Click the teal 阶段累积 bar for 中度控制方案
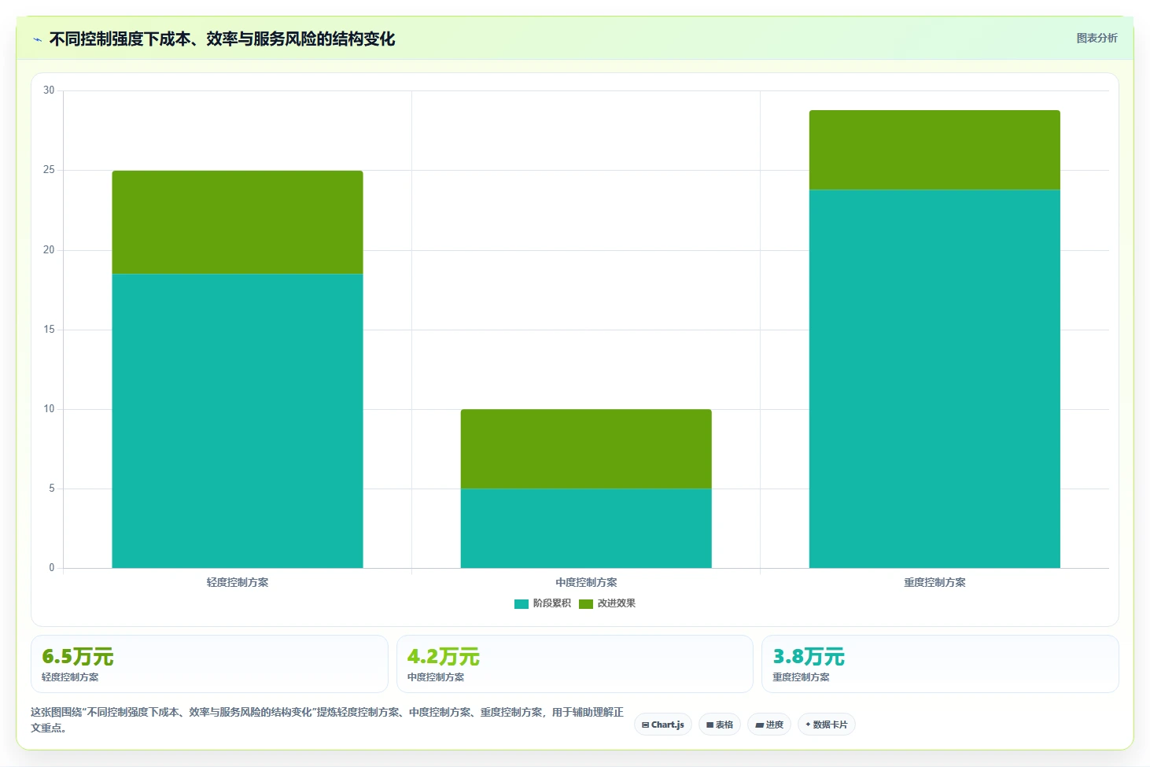The width and height of the screenshot is (1150, 767). click(586, 528)
